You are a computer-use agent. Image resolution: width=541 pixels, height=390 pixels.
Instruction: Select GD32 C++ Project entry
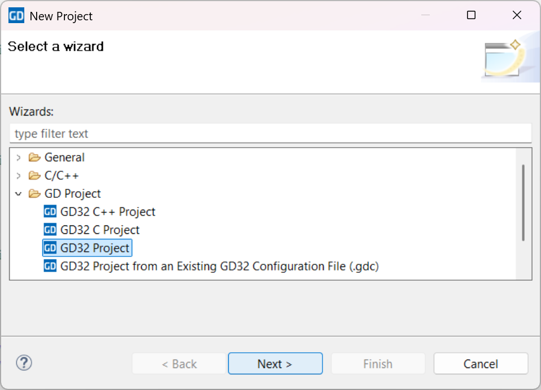[x=107, y=212]
